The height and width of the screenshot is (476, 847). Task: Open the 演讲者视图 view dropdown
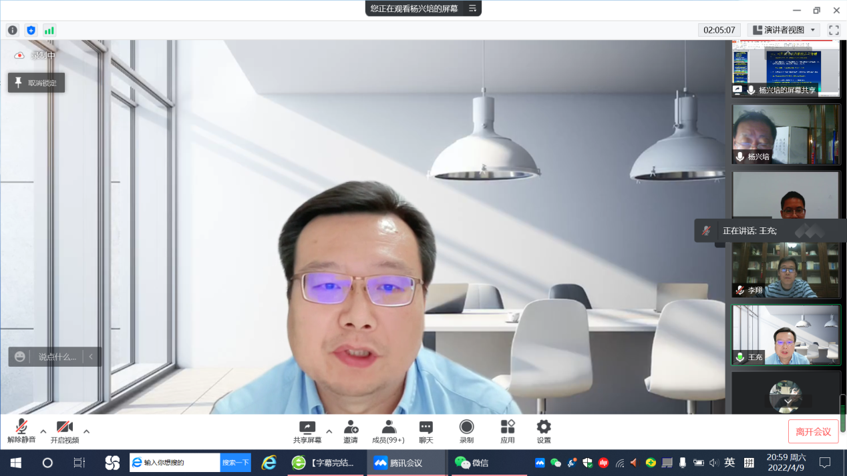click(x=784, y=30)
